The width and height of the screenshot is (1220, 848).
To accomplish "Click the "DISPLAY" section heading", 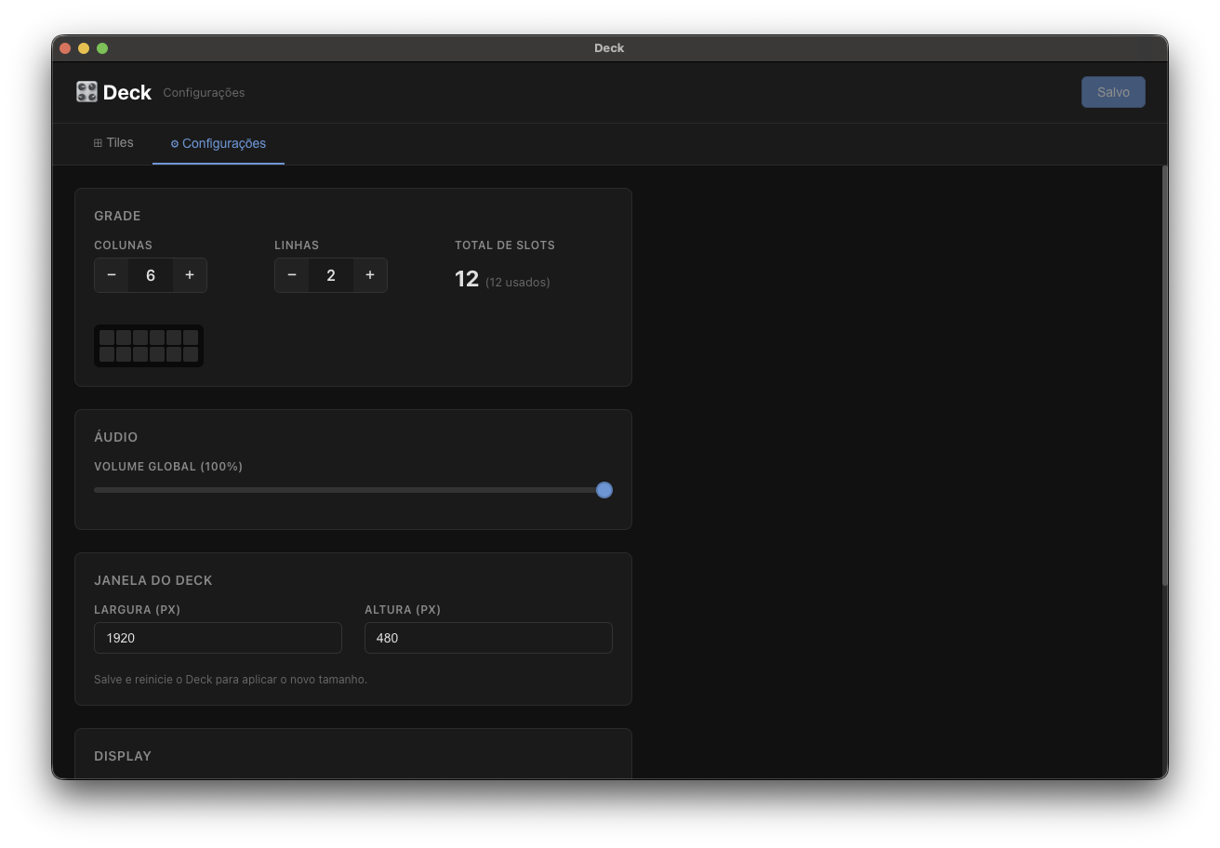I will pyautogui.click(x=123, y=756).
